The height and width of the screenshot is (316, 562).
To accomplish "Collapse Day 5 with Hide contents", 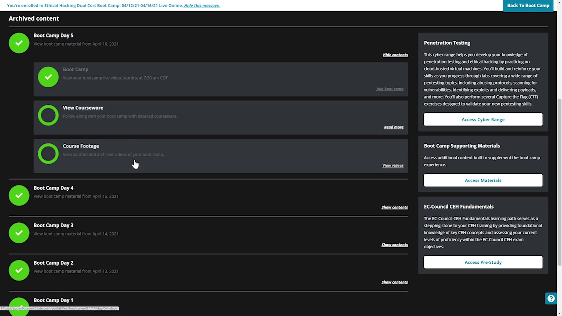I will [x=395, y=55].
